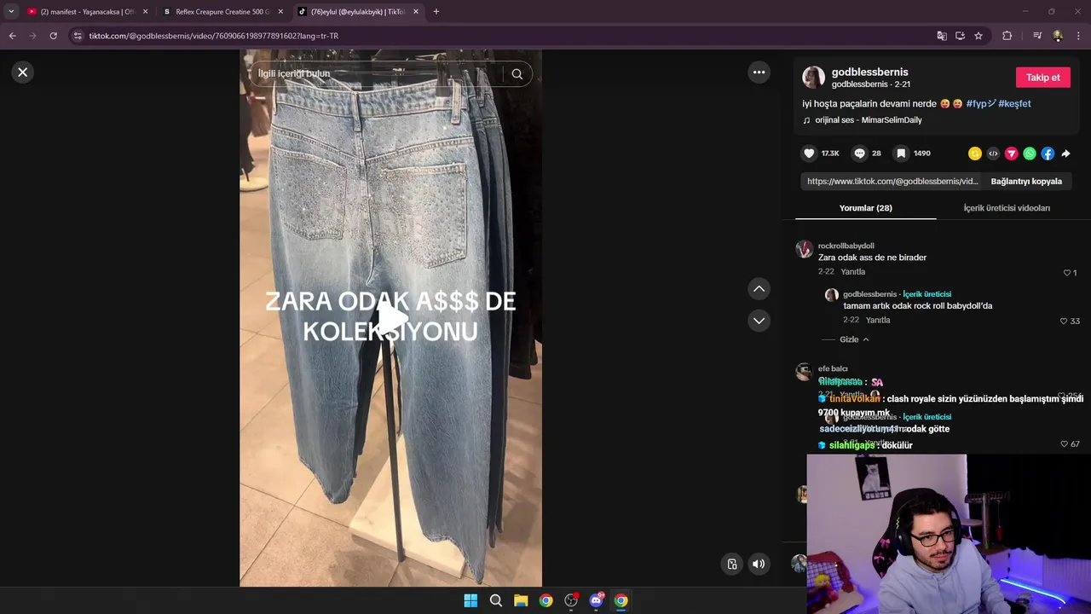Install app icon in address bar
1091x614 pixels.
960,36
